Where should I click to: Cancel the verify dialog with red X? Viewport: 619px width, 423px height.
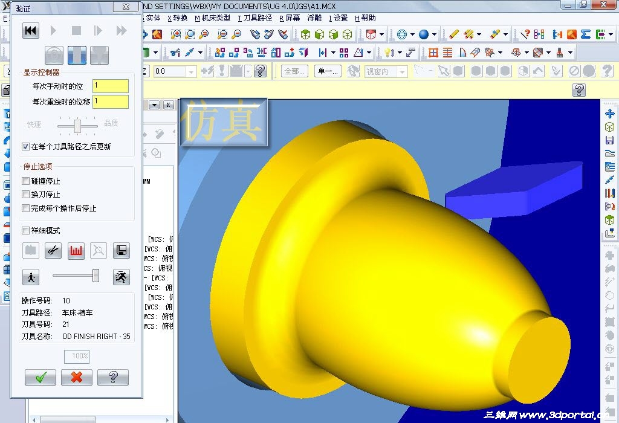coord(77,377)
